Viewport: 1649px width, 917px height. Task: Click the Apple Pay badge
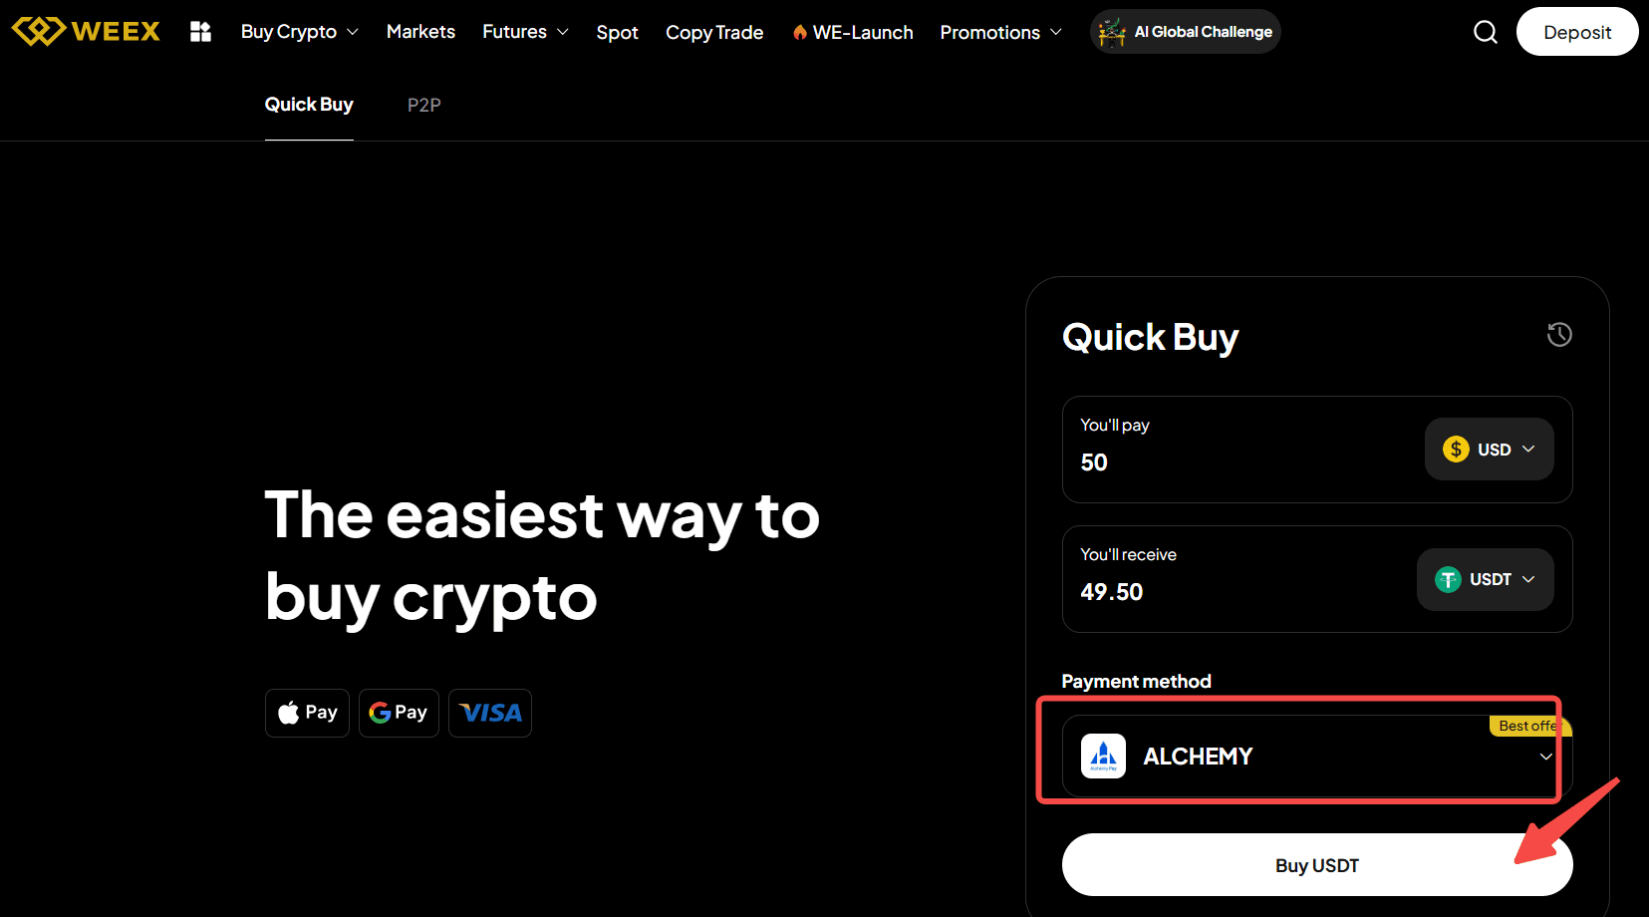click(307, 713)
